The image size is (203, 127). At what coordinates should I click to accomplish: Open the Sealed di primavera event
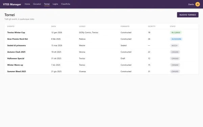pyautogui.click(x=17, y=45)
